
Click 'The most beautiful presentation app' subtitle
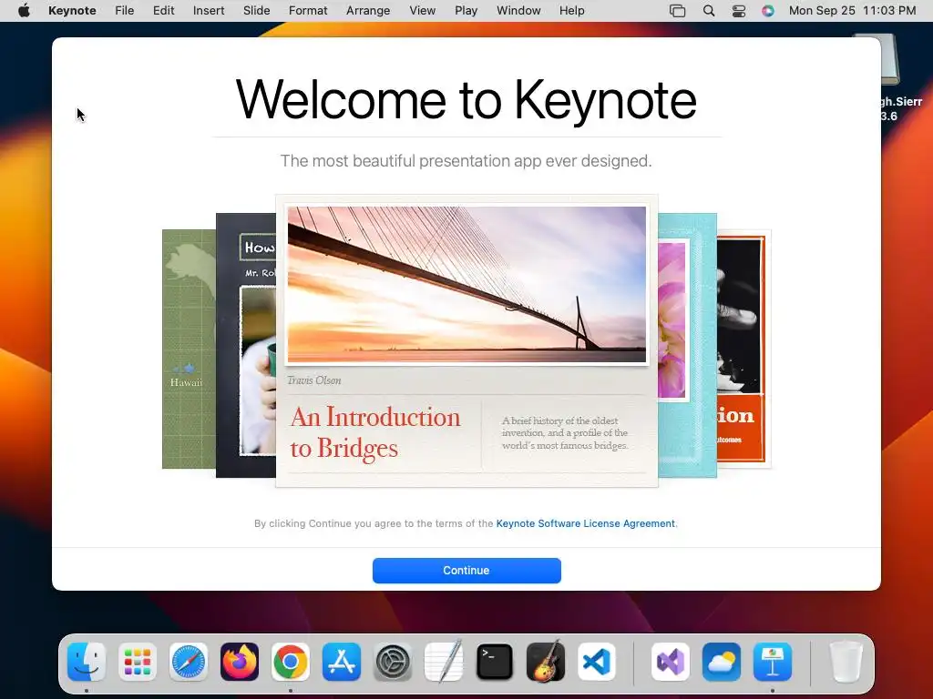(466, 161)
